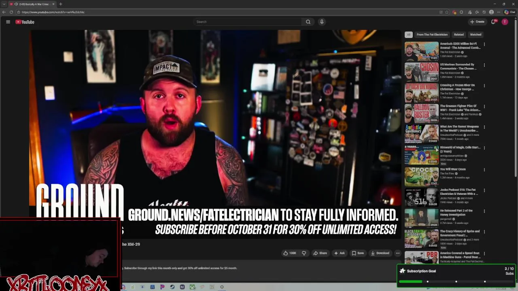Dislike the video with thumbs down
This screenshot has width=518, height=291.
coord(304,253)
